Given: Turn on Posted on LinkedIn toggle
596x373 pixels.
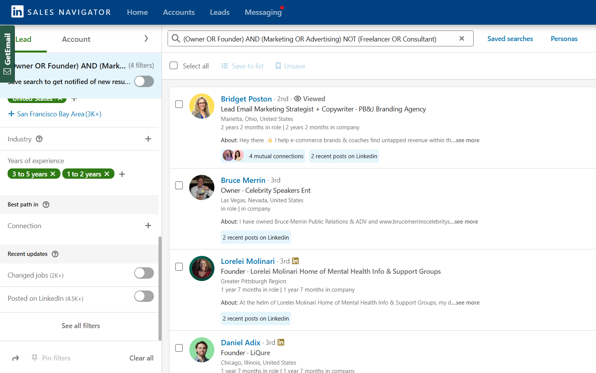Looking at the screenshot, I should (x=144, y=296).
